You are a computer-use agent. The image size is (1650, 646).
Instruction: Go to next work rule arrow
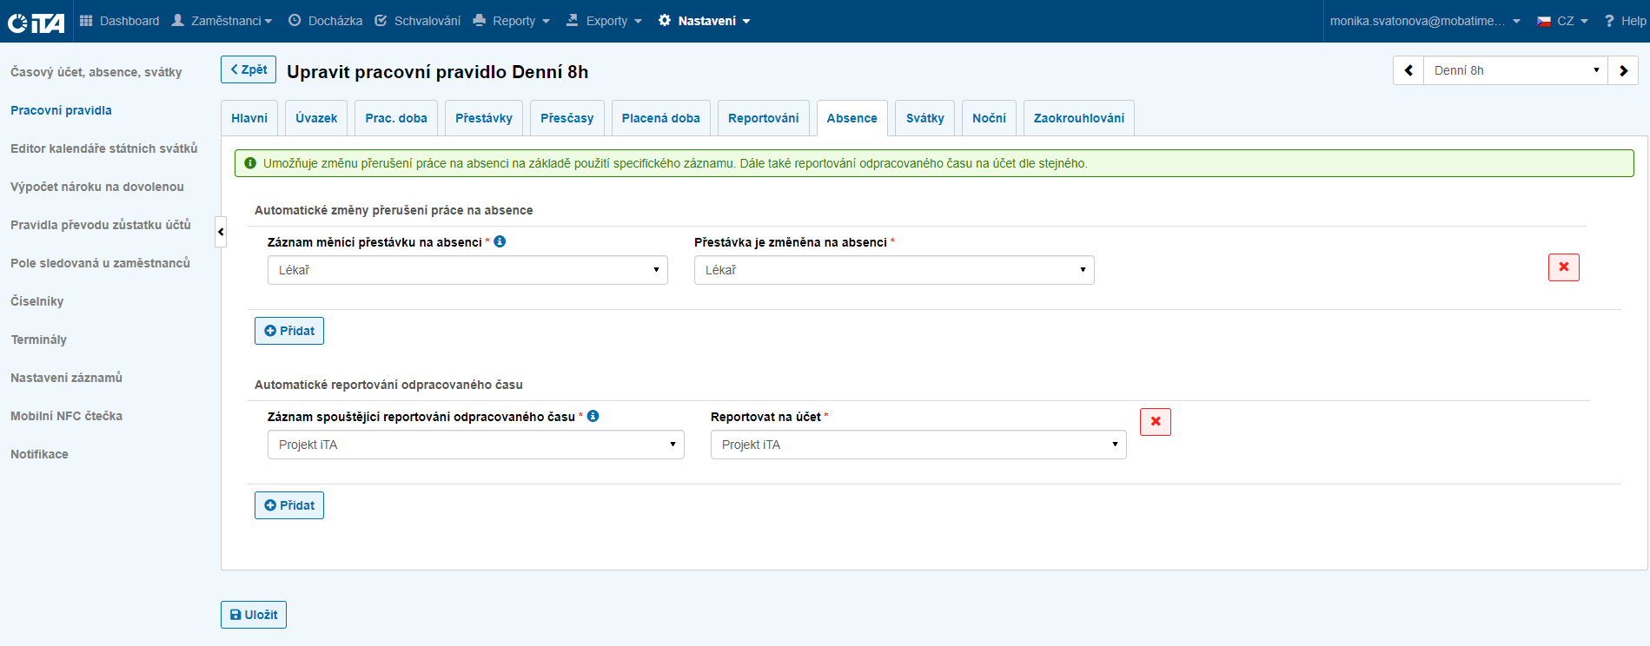(x=1623, y=70)
